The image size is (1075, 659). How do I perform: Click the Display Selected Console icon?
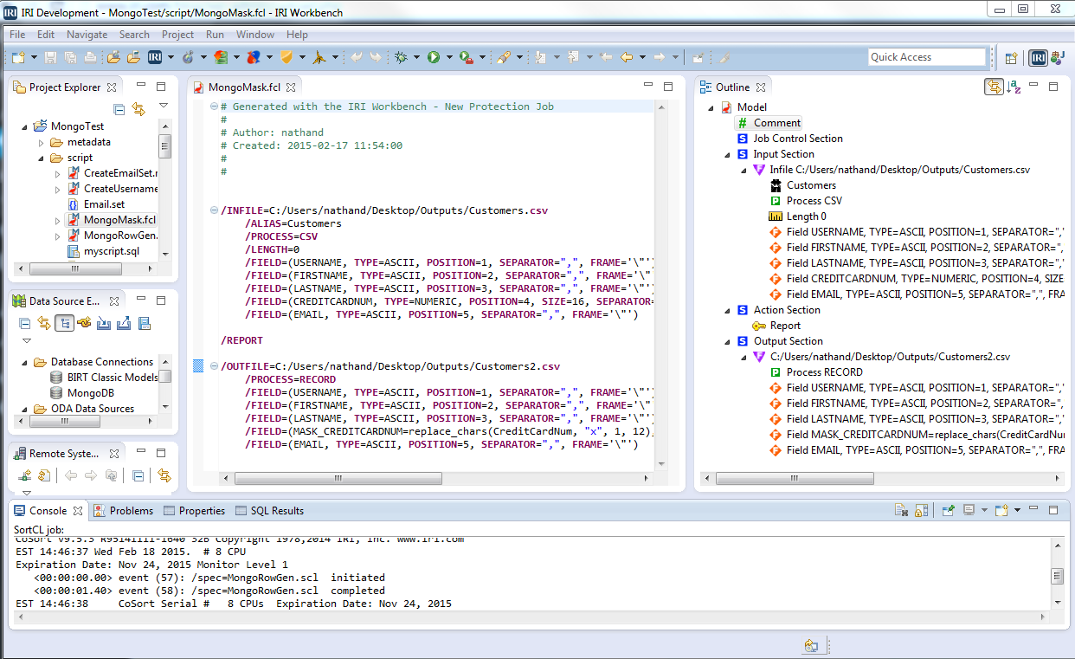tap(969, 511)
